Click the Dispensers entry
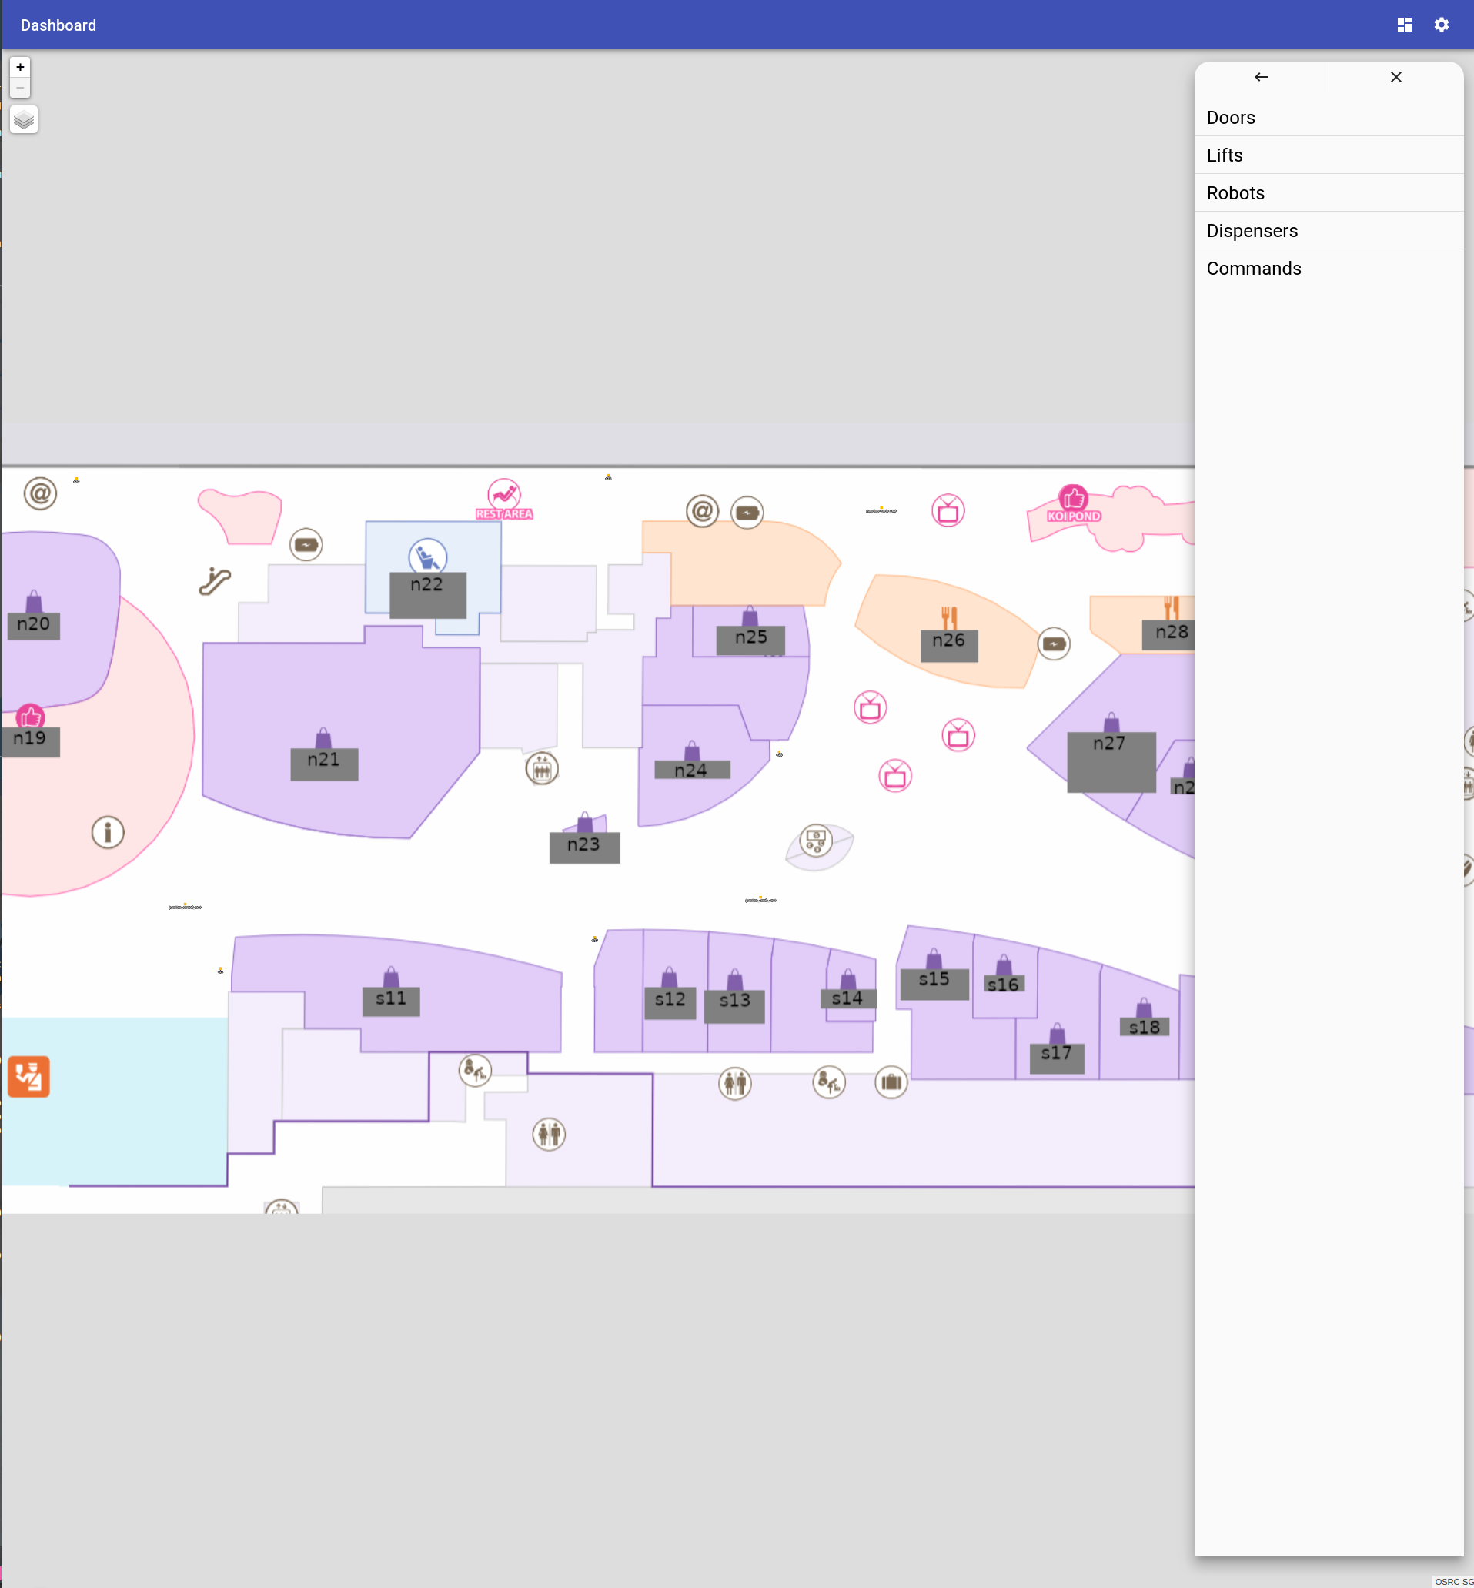 [x=1252, y=230]
